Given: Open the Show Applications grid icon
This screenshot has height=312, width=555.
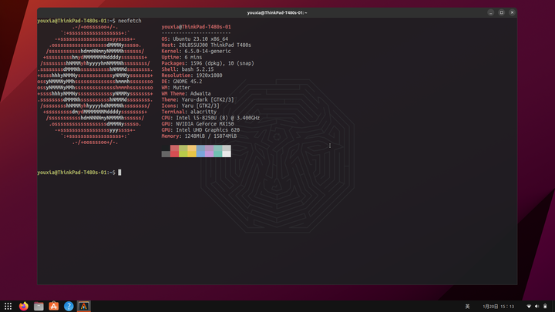Looking at the screenshot, I should pos(8,307).
